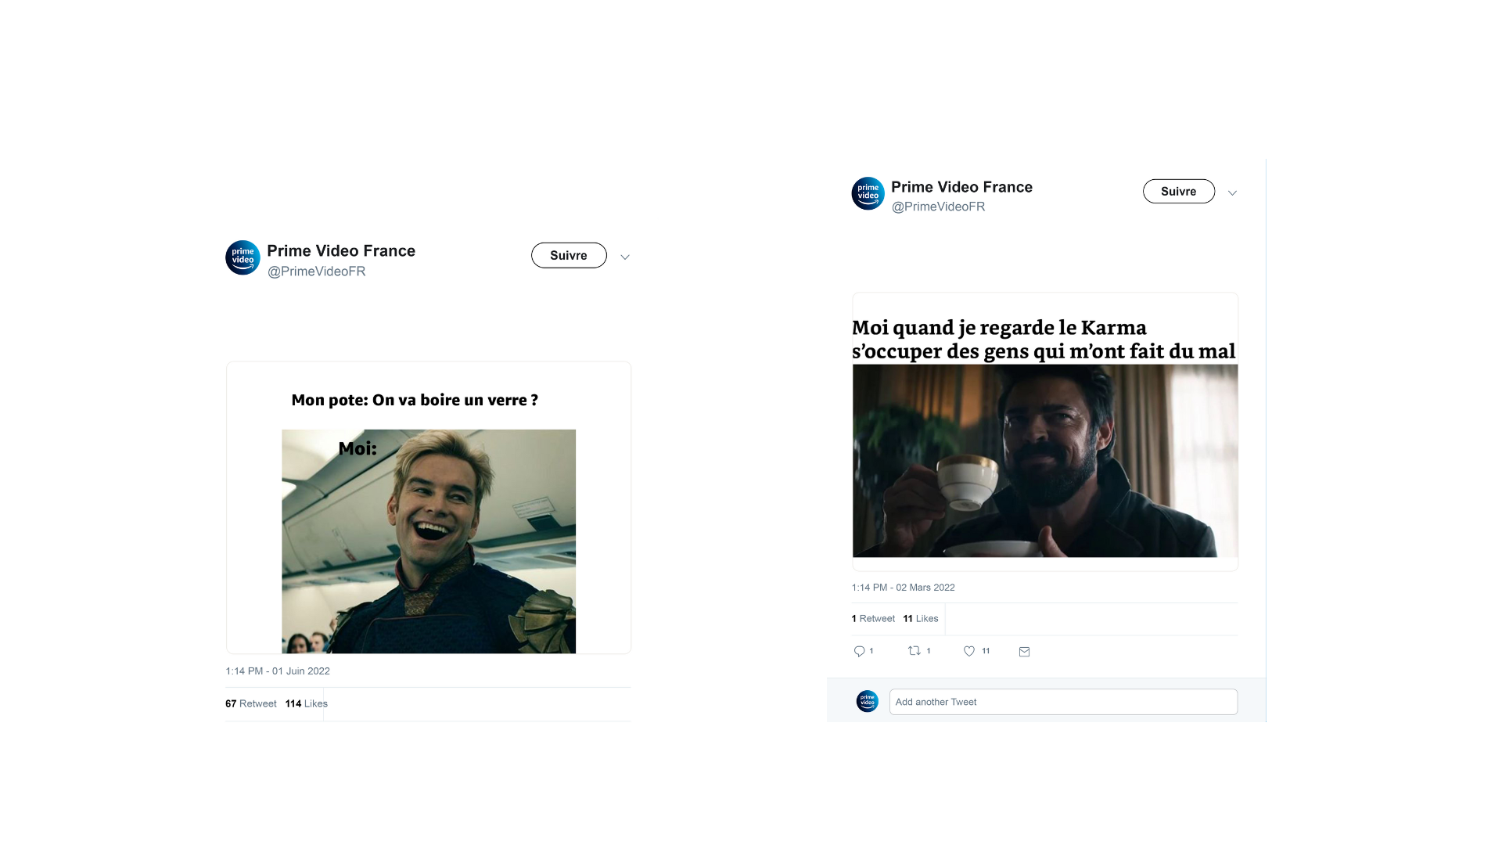The height and width of the screenshot is (845, 1502).
Task: Open chevron menu on left tweet
Action: pyautogui.click(x=625, y=257)
